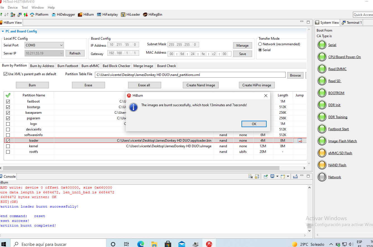Screen dimensions: 373x247
Task: Launch the HiBurn toolbar tool
Action: pyautogui.click(x=86, y=15)
